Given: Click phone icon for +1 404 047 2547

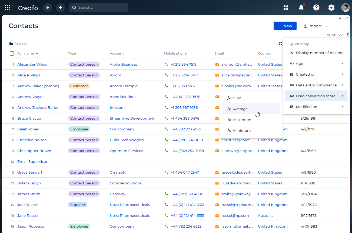Looking at the screenshot, I should click(x=167, y=172).
